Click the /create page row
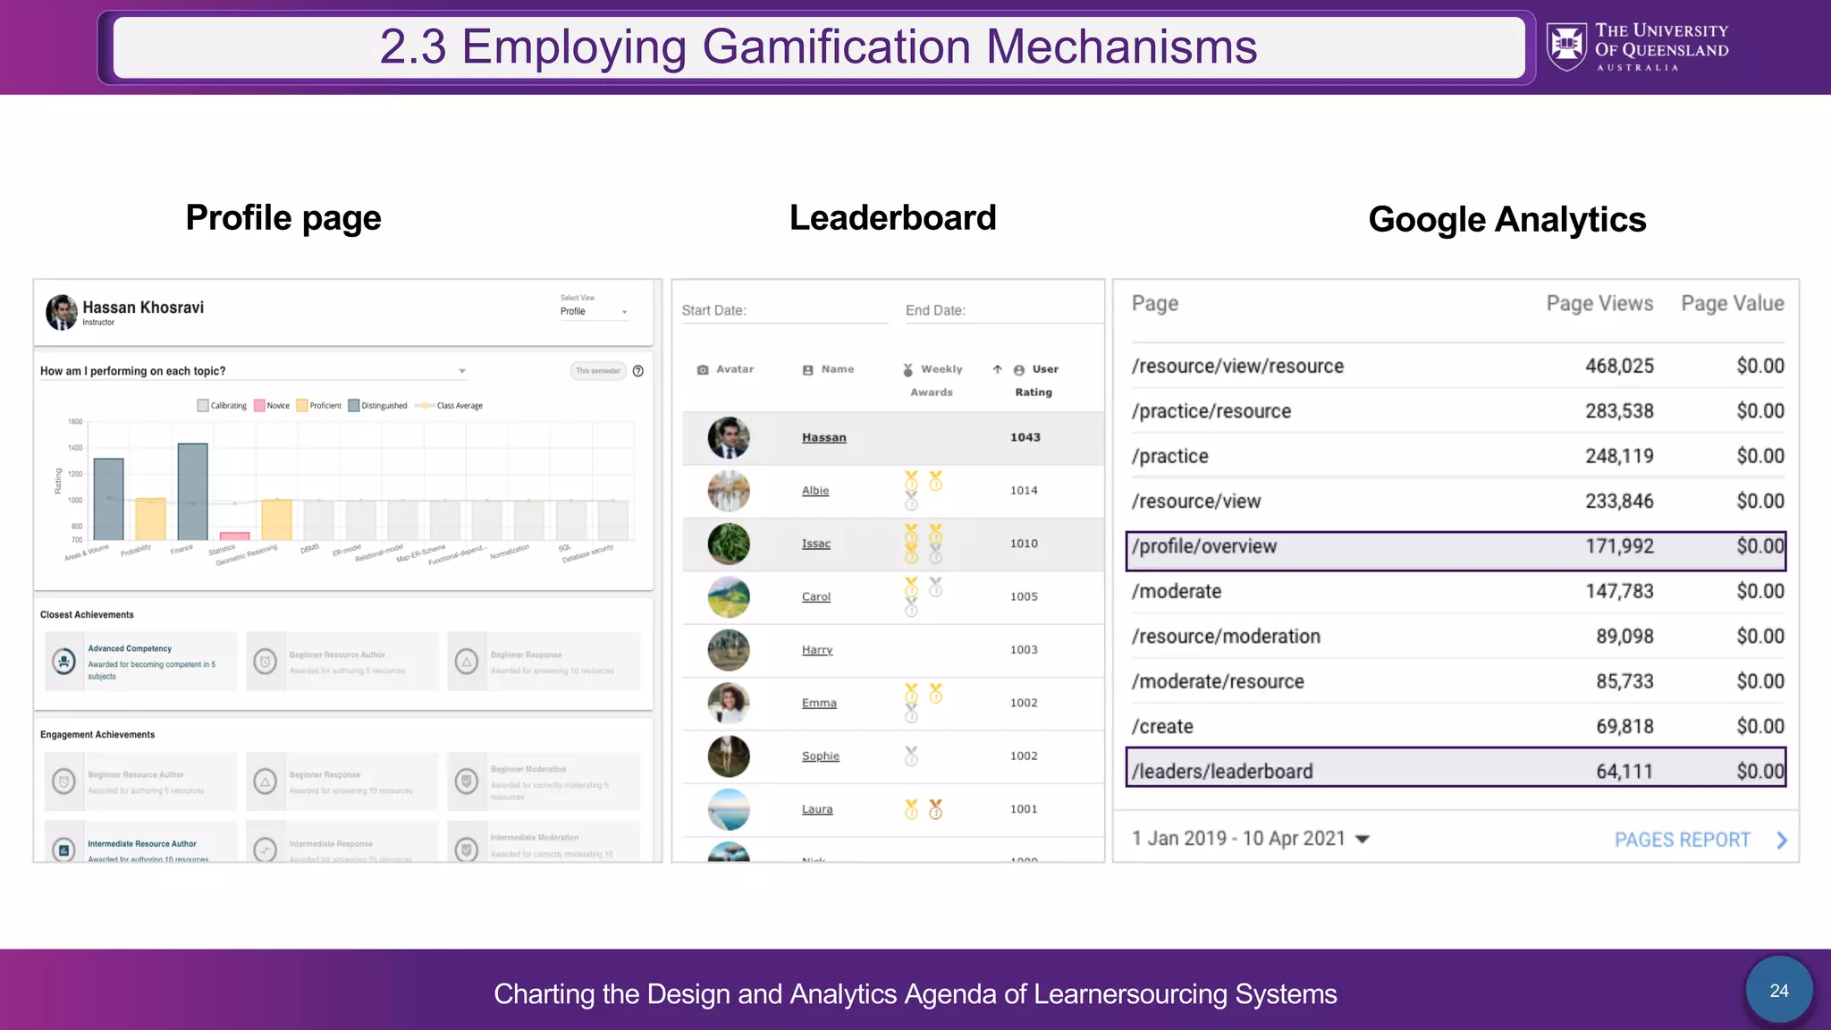 pos(1457,726)
